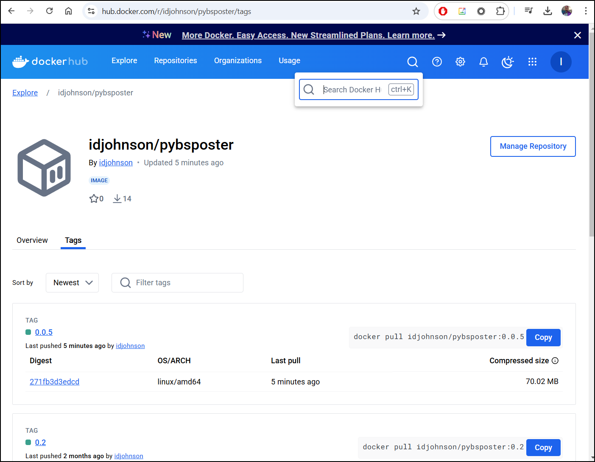Expand the Newest sort dropdown
This screenshot has width=595, height=462.
(x=72, y=283)
